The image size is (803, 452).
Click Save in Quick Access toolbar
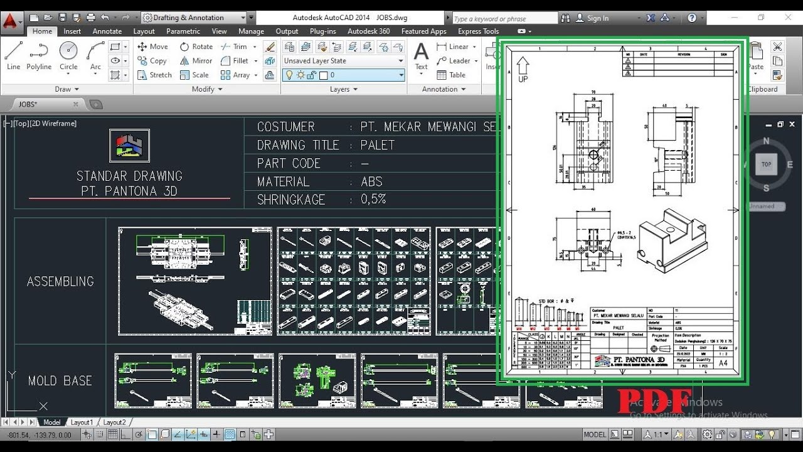click(61, 18)
